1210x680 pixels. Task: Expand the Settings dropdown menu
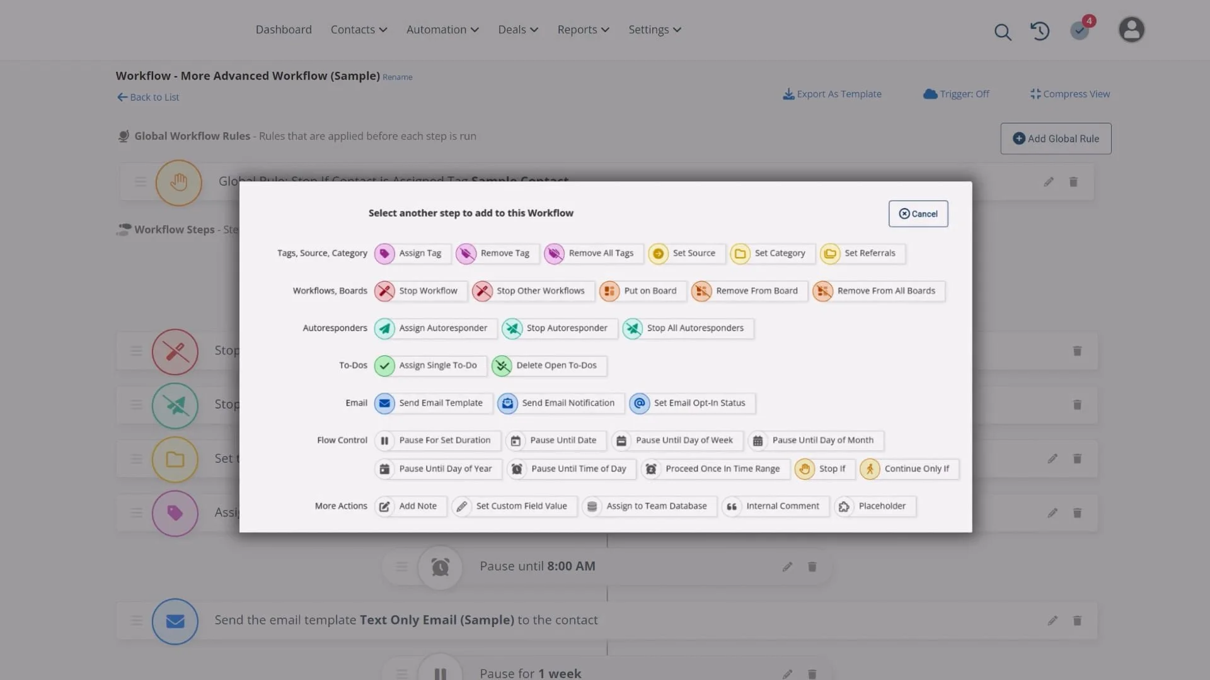654,30
